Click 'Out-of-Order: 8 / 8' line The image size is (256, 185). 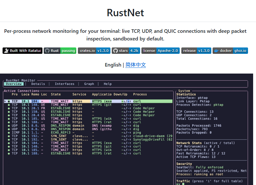[195, 150]
